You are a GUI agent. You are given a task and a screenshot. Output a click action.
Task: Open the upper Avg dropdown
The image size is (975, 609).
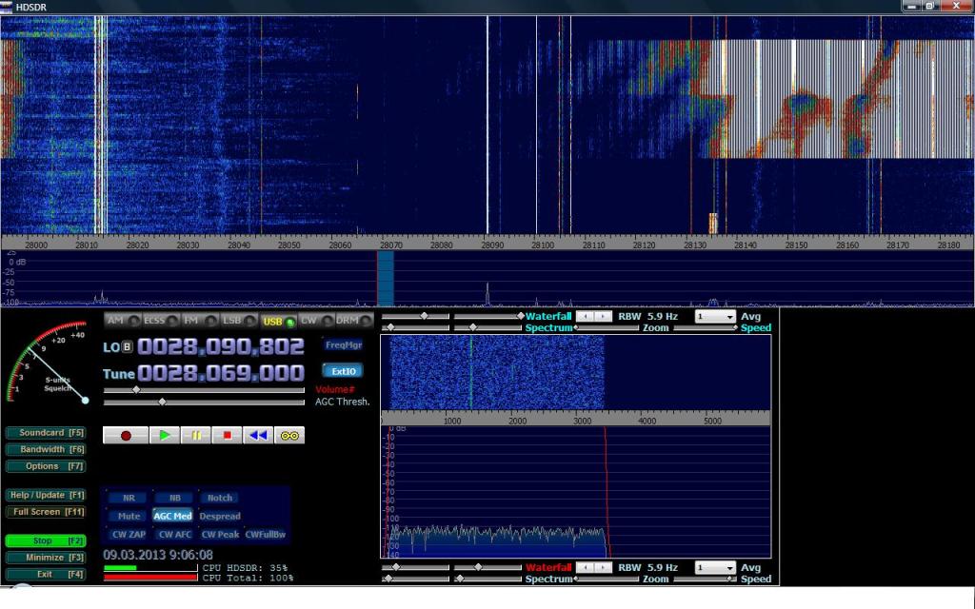click(715, 316)
